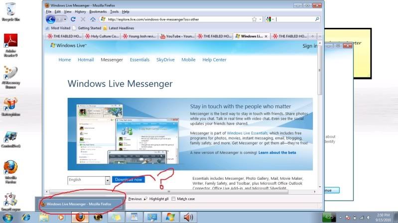Stop loading with the X icon

[83, 19]
